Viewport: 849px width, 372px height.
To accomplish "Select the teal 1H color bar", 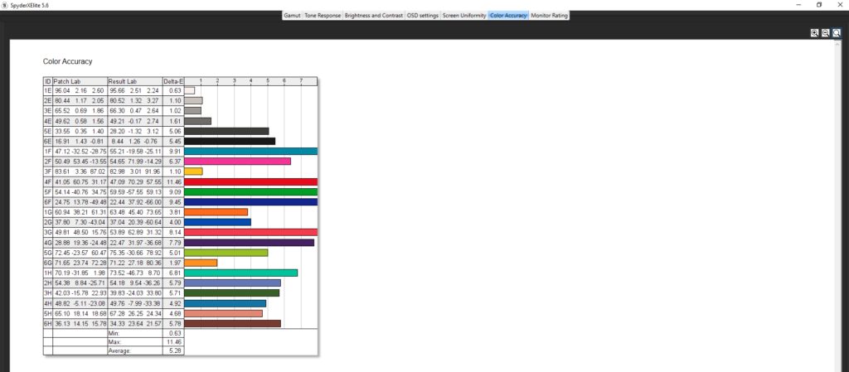I will (x=240, y=273).
